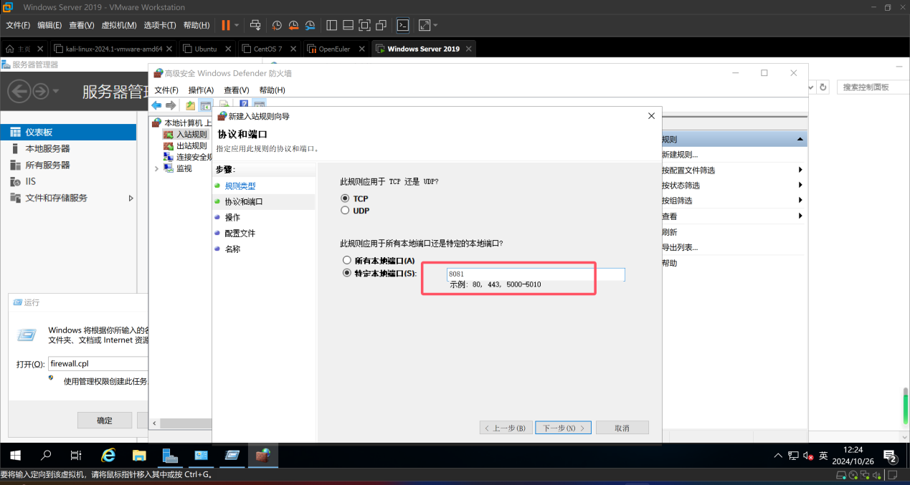Open VMware 文件(F) menu
Viewport: 910px width, 485px height.
pyautogui.click(x=18, y=25)
